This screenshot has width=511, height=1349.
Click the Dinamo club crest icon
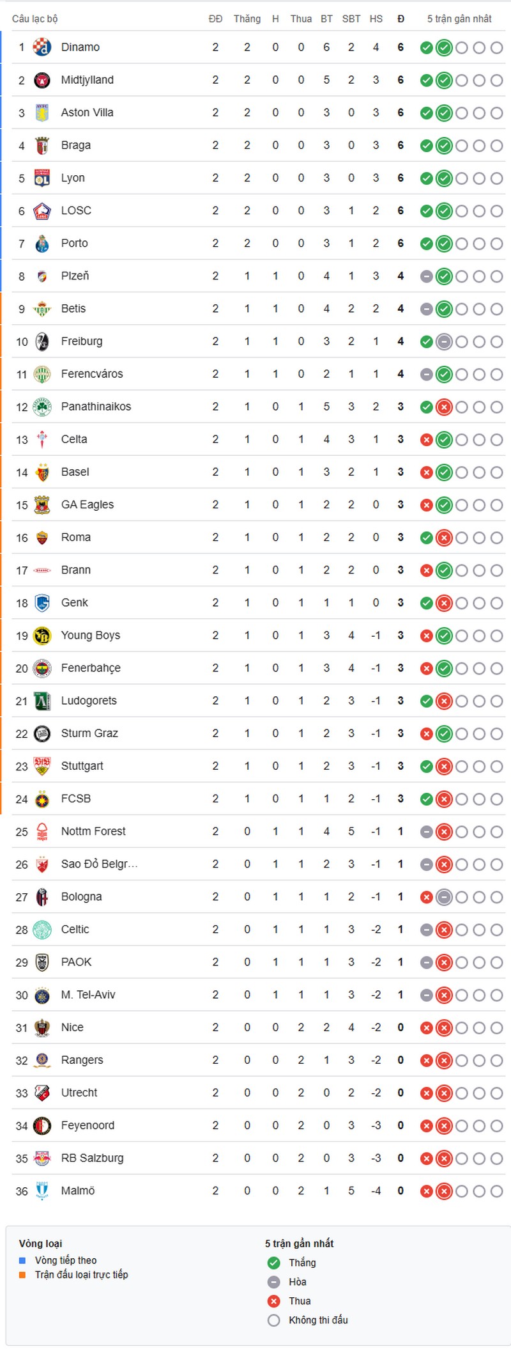pos(42,47)
